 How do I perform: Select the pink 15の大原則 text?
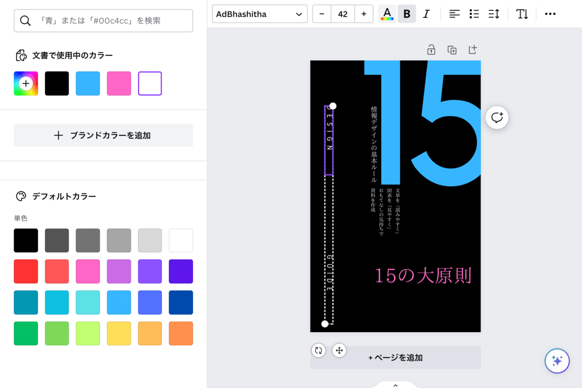[x=423, y=276]
